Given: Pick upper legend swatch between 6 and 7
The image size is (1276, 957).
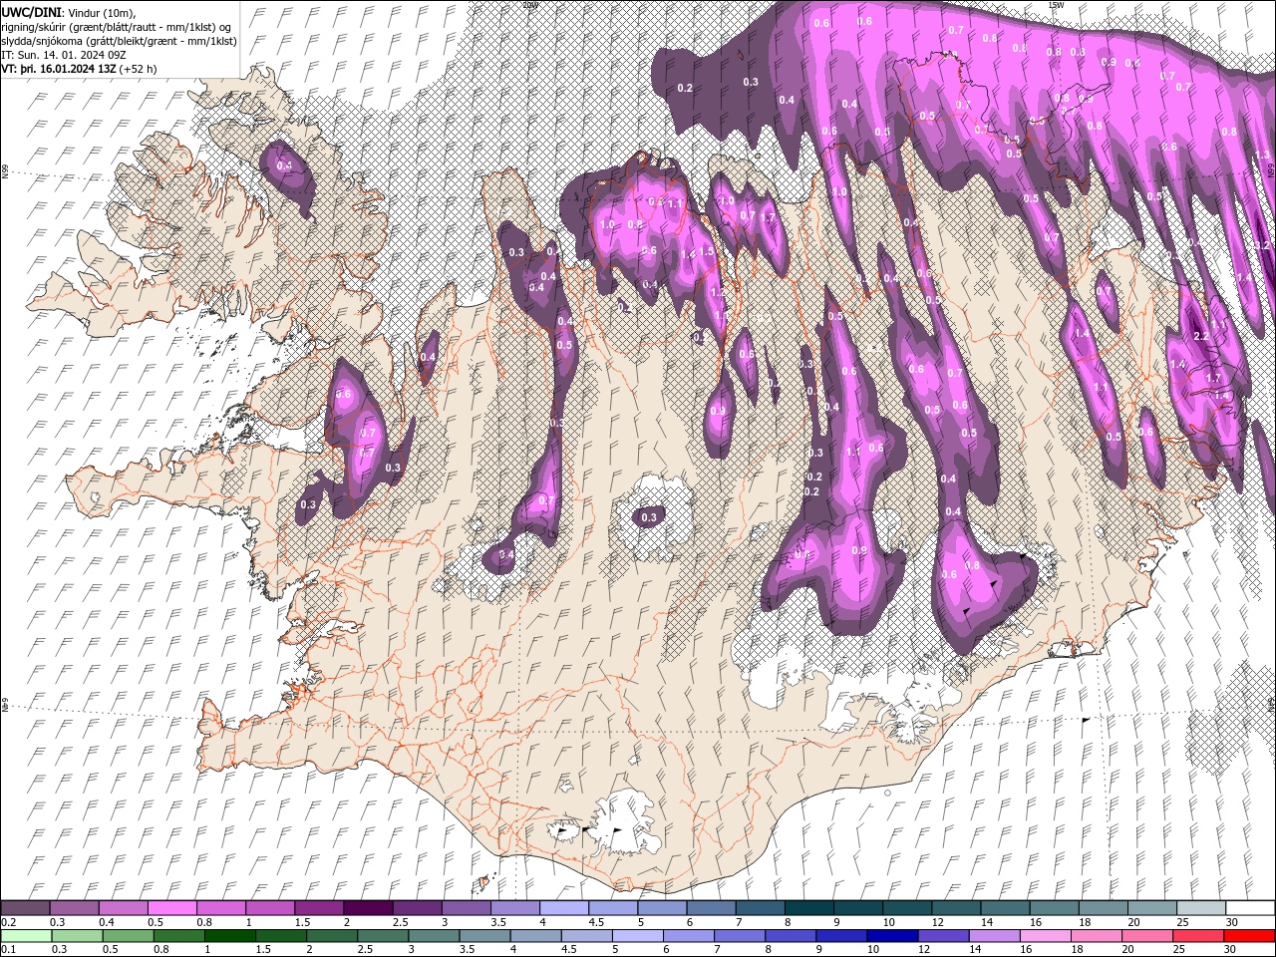Looking at the screenshot, I should (x=711, y=908).
